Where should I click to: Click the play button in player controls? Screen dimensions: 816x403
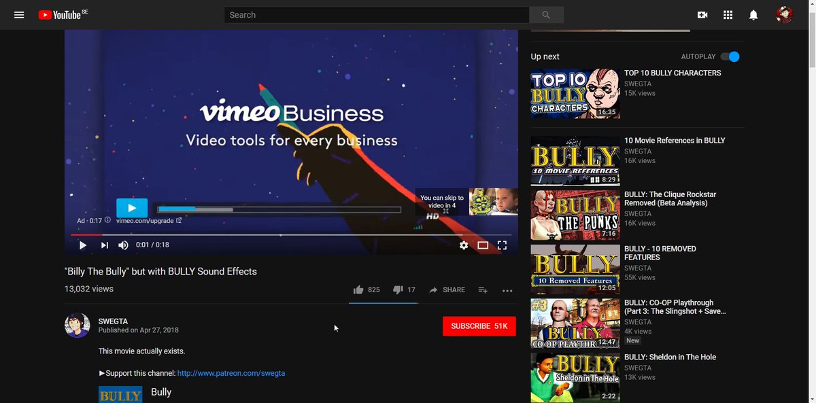[83, 245]
